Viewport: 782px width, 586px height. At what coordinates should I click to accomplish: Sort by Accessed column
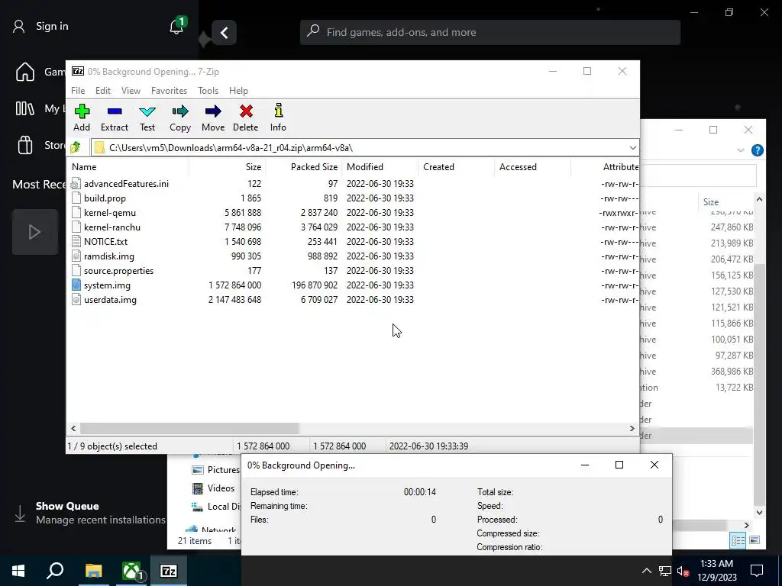[x=532, y=167]
